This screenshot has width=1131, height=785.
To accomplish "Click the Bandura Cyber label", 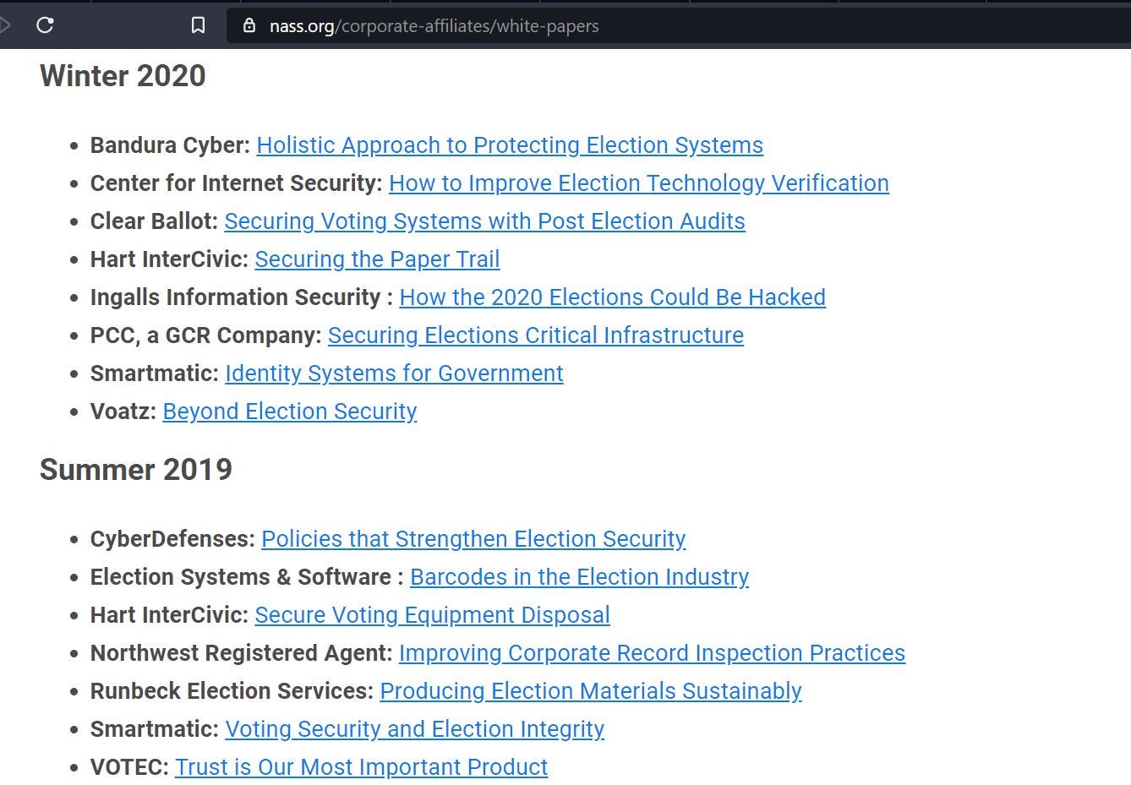I will point(171,145).
